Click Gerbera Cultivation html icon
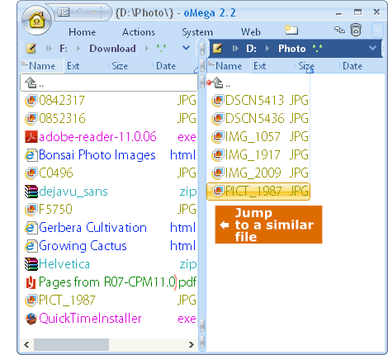This screenshot has width=388, height=355. 31,228
